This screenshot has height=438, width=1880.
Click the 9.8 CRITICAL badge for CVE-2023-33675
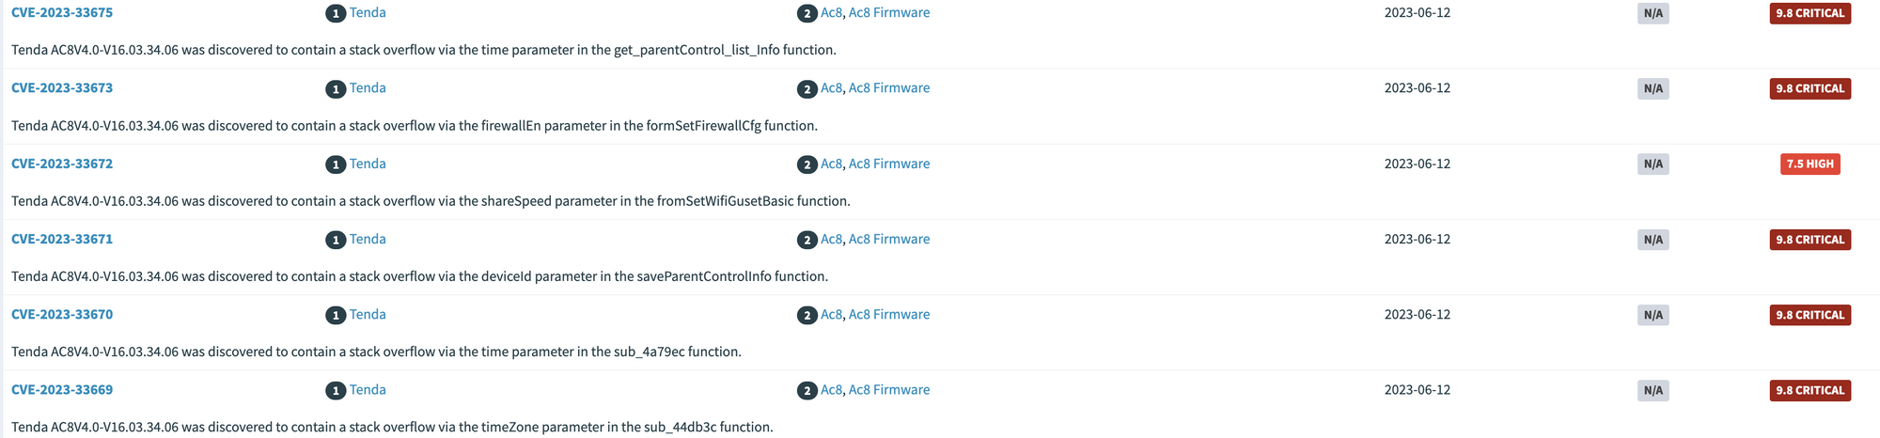1809,13
